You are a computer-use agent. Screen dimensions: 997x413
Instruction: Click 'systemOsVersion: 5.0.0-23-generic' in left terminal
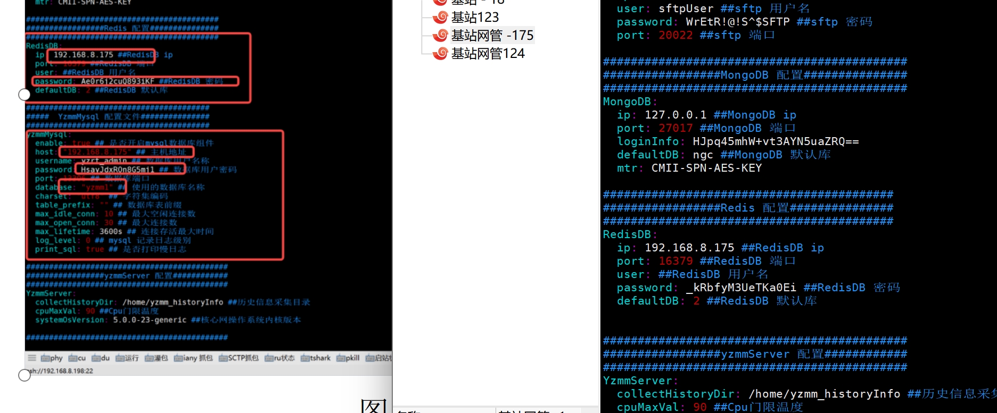click(x=168, y=320)
